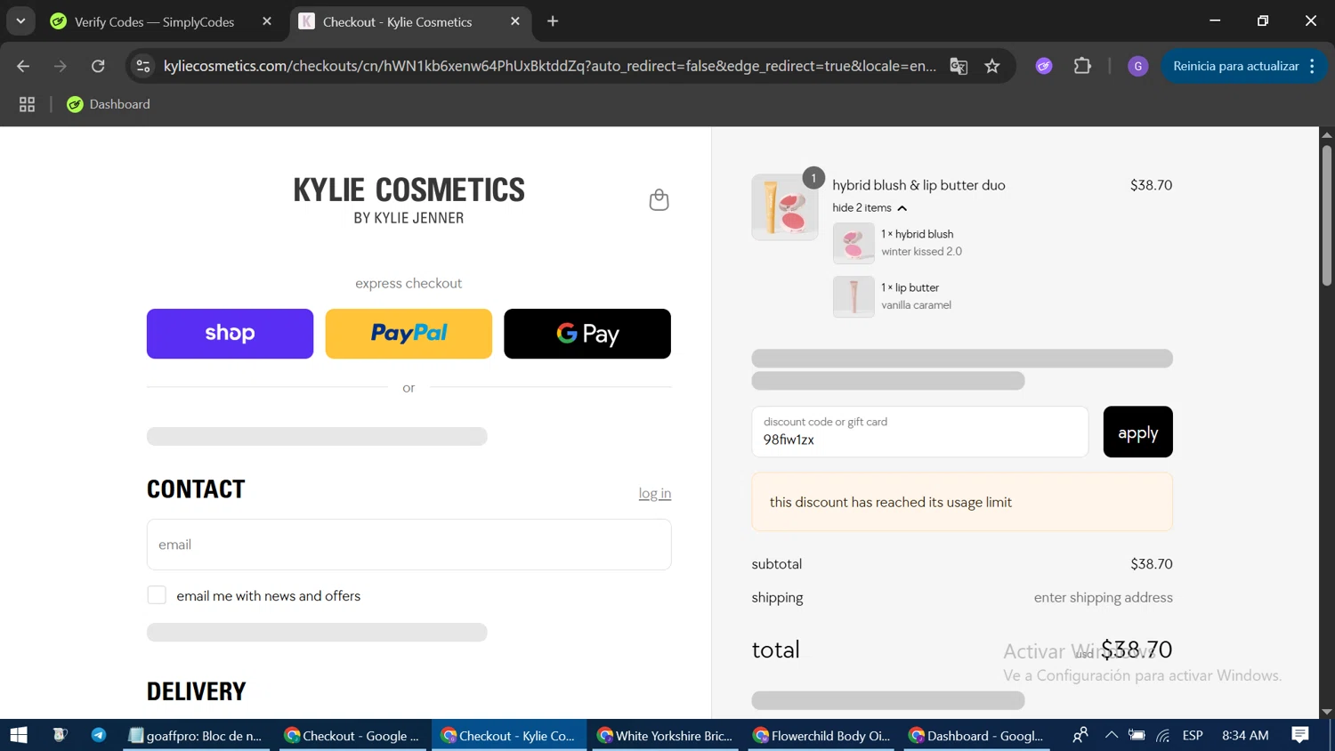
Task: Click the translate page icon
Action: [x=959, y=66]
